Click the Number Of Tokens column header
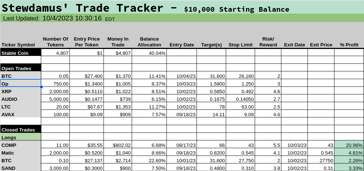364x171 pixels. 55,42
